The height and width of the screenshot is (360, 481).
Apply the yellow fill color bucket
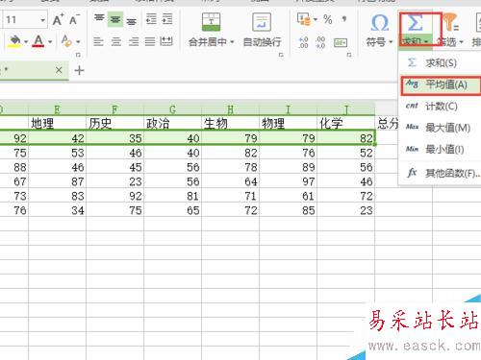pos(14,41)
